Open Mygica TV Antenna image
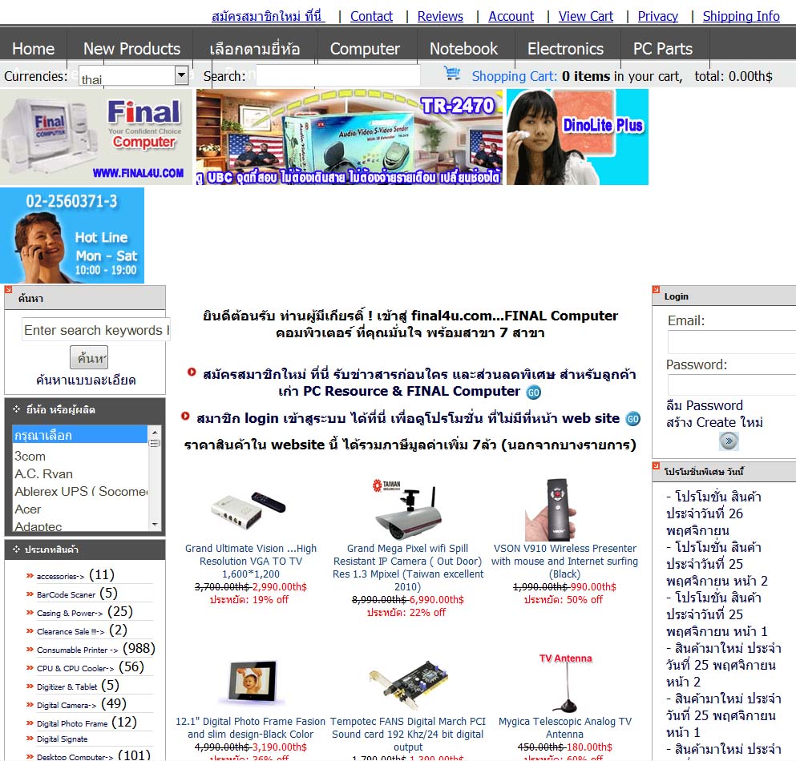 point(565,683)
